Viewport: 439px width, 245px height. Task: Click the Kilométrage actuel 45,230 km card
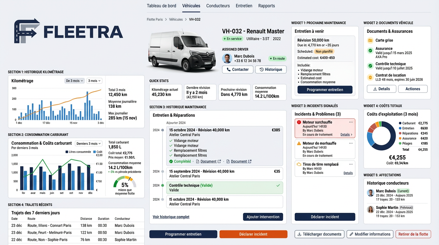[x=166, y=92]
